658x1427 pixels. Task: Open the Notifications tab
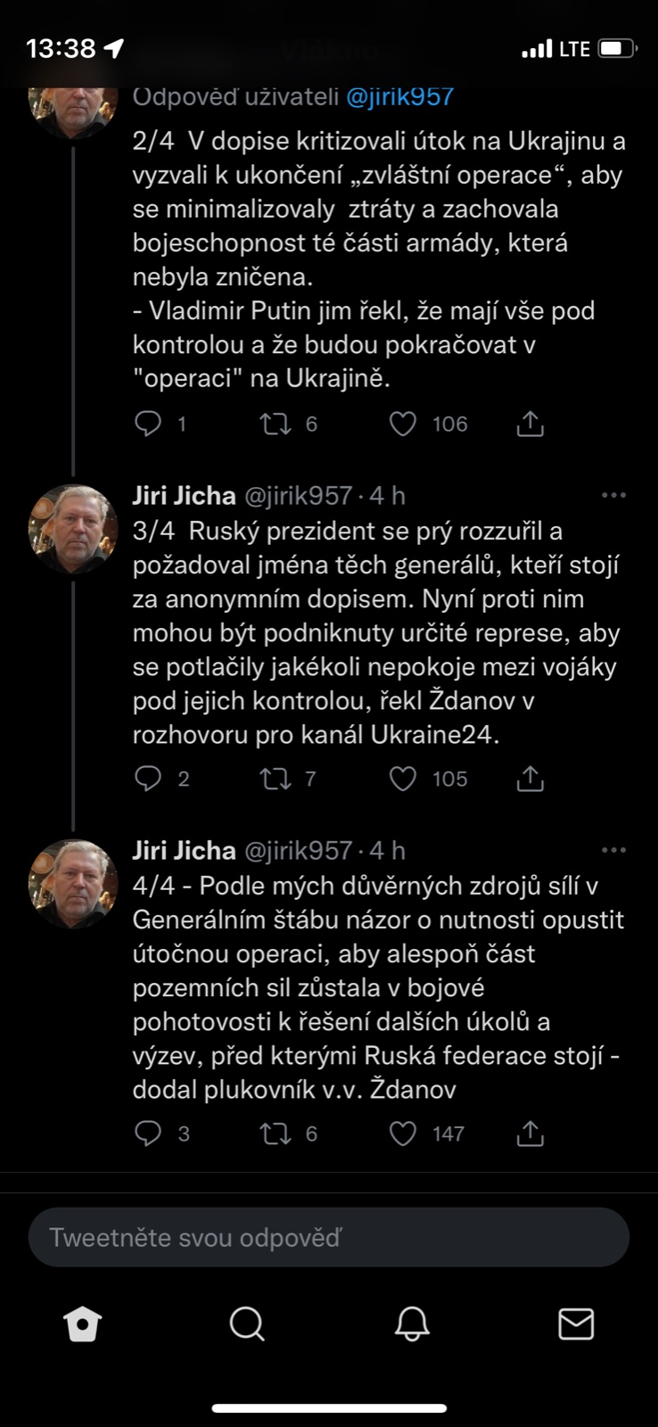click(x=412, y=1324)
